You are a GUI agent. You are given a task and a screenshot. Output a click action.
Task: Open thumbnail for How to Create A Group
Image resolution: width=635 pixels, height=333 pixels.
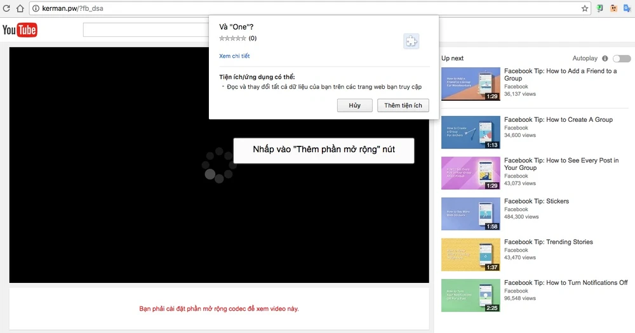click(471, 133)
